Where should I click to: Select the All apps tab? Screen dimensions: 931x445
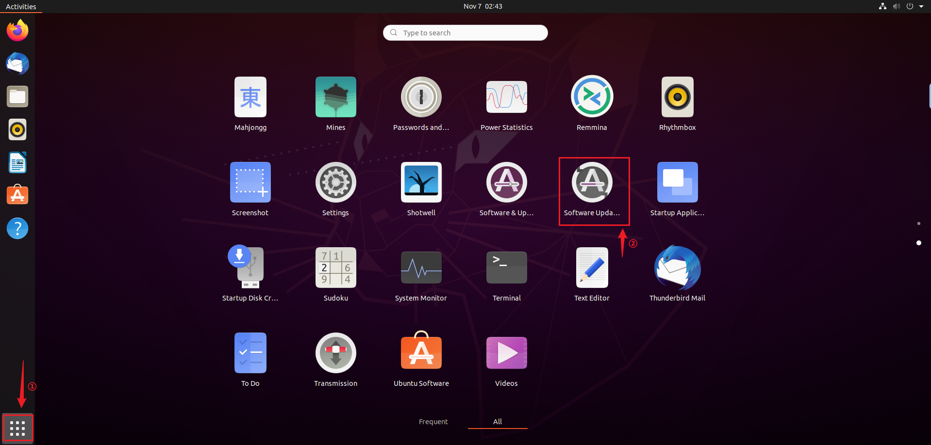498,422
